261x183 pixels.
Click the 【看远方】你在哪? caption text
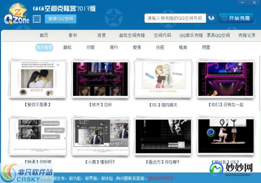[162, 162]
